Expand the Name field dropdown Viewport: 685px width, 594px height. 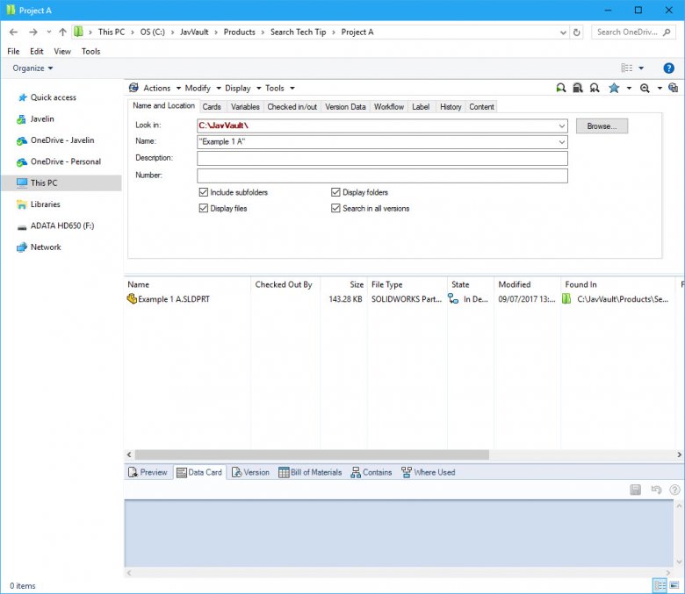[562, 142]
